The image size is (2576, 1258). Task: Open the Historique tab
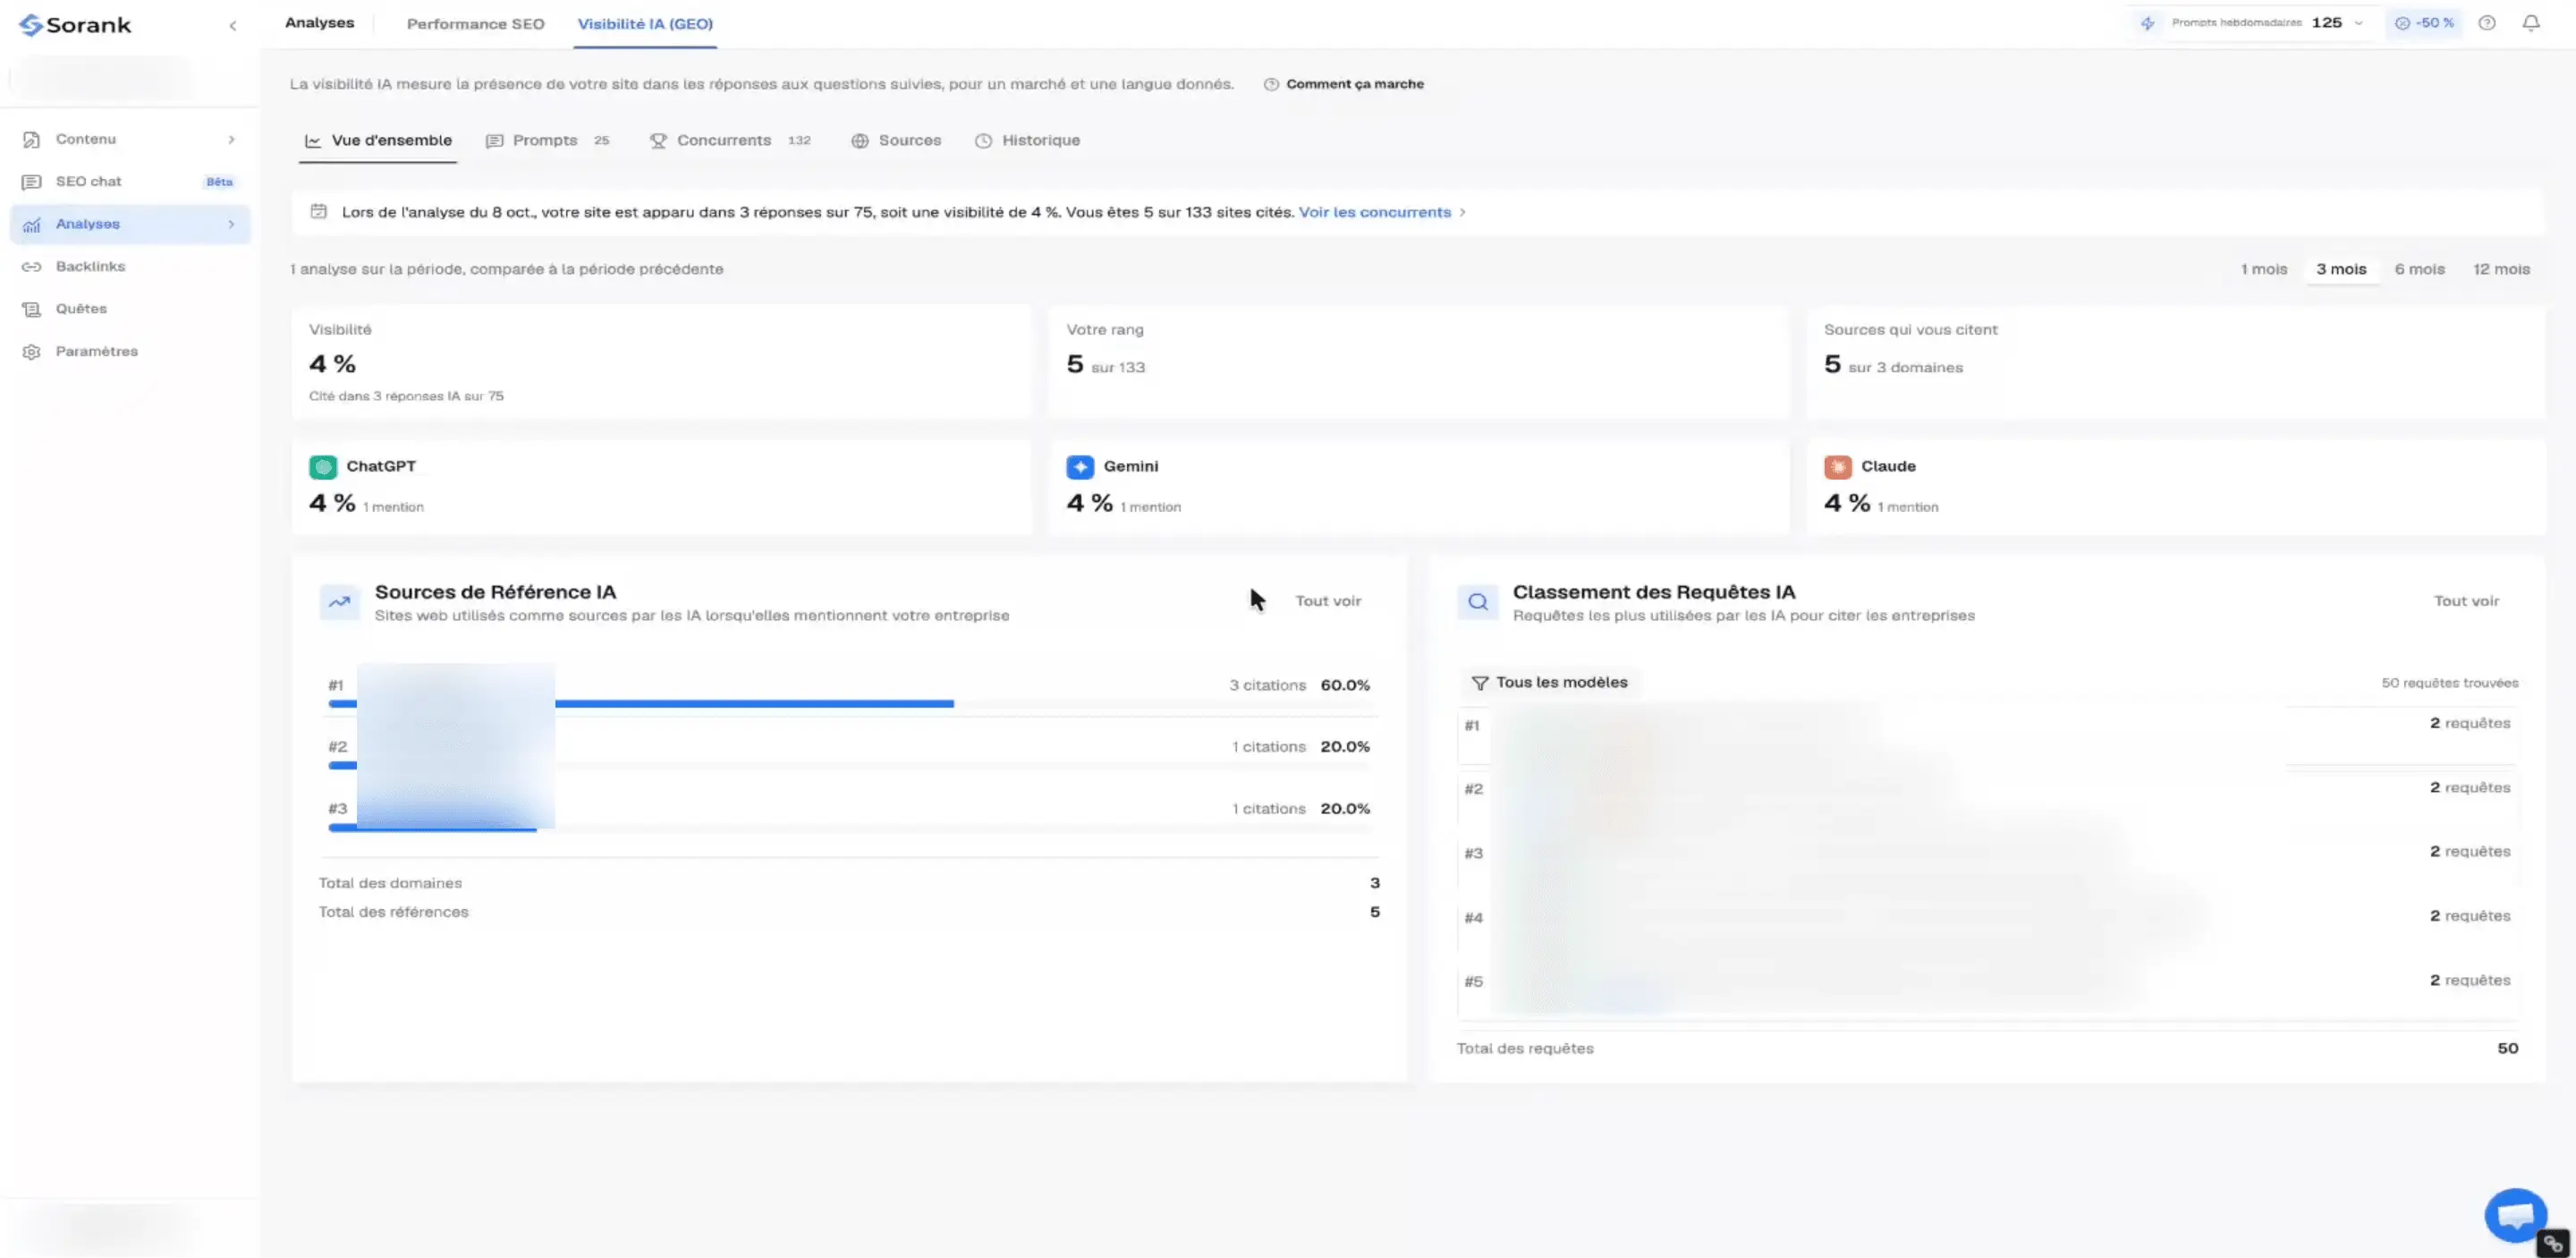tap(1028, 141)
